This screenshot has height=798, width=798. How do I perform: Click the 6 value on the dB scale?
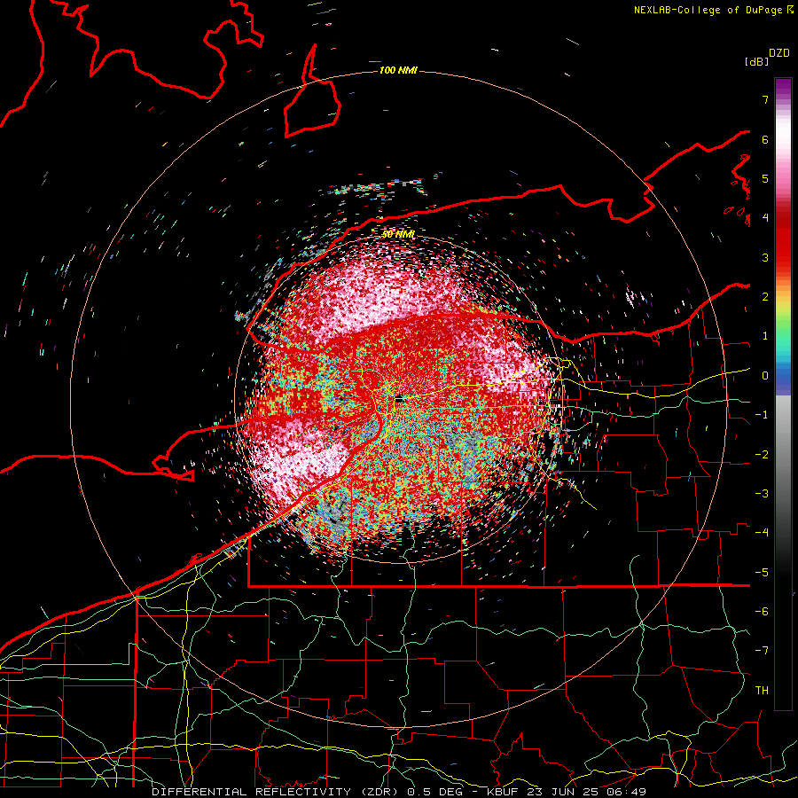click(765, 139)
